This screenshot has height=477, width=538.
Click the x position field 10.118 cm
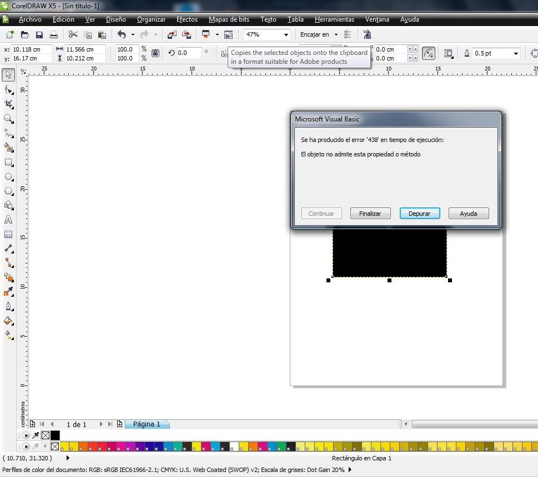click(32, 49)
